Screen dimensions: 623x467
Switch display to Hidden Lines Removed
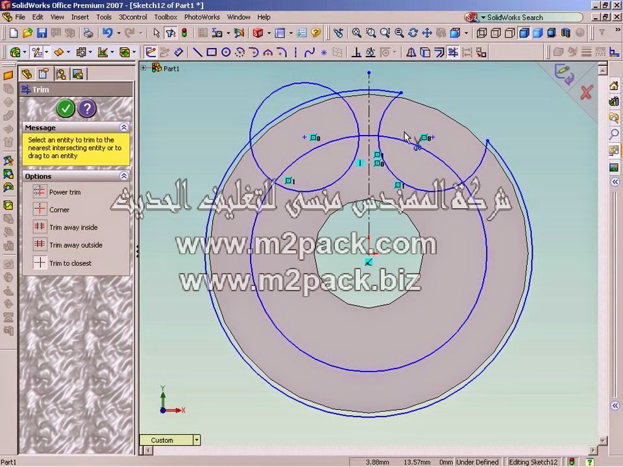click(x=510, y=33)
